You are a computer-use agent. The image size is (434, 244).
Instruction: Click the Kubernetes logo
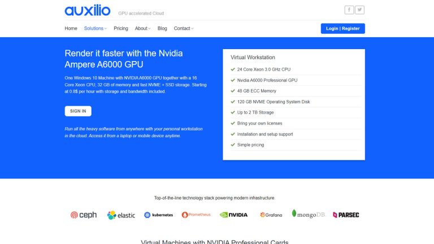tap(159, 215)
